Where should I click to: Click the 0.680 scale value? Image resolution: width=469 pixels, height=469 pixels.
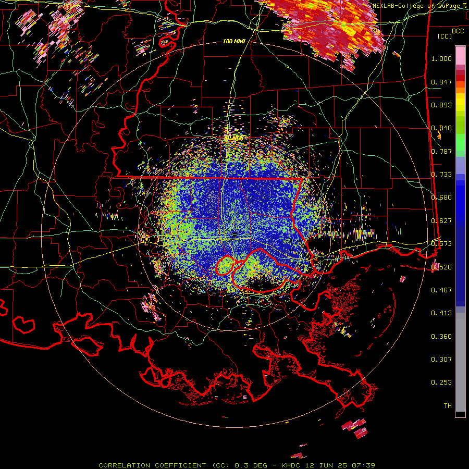click(x=441, y=198)
